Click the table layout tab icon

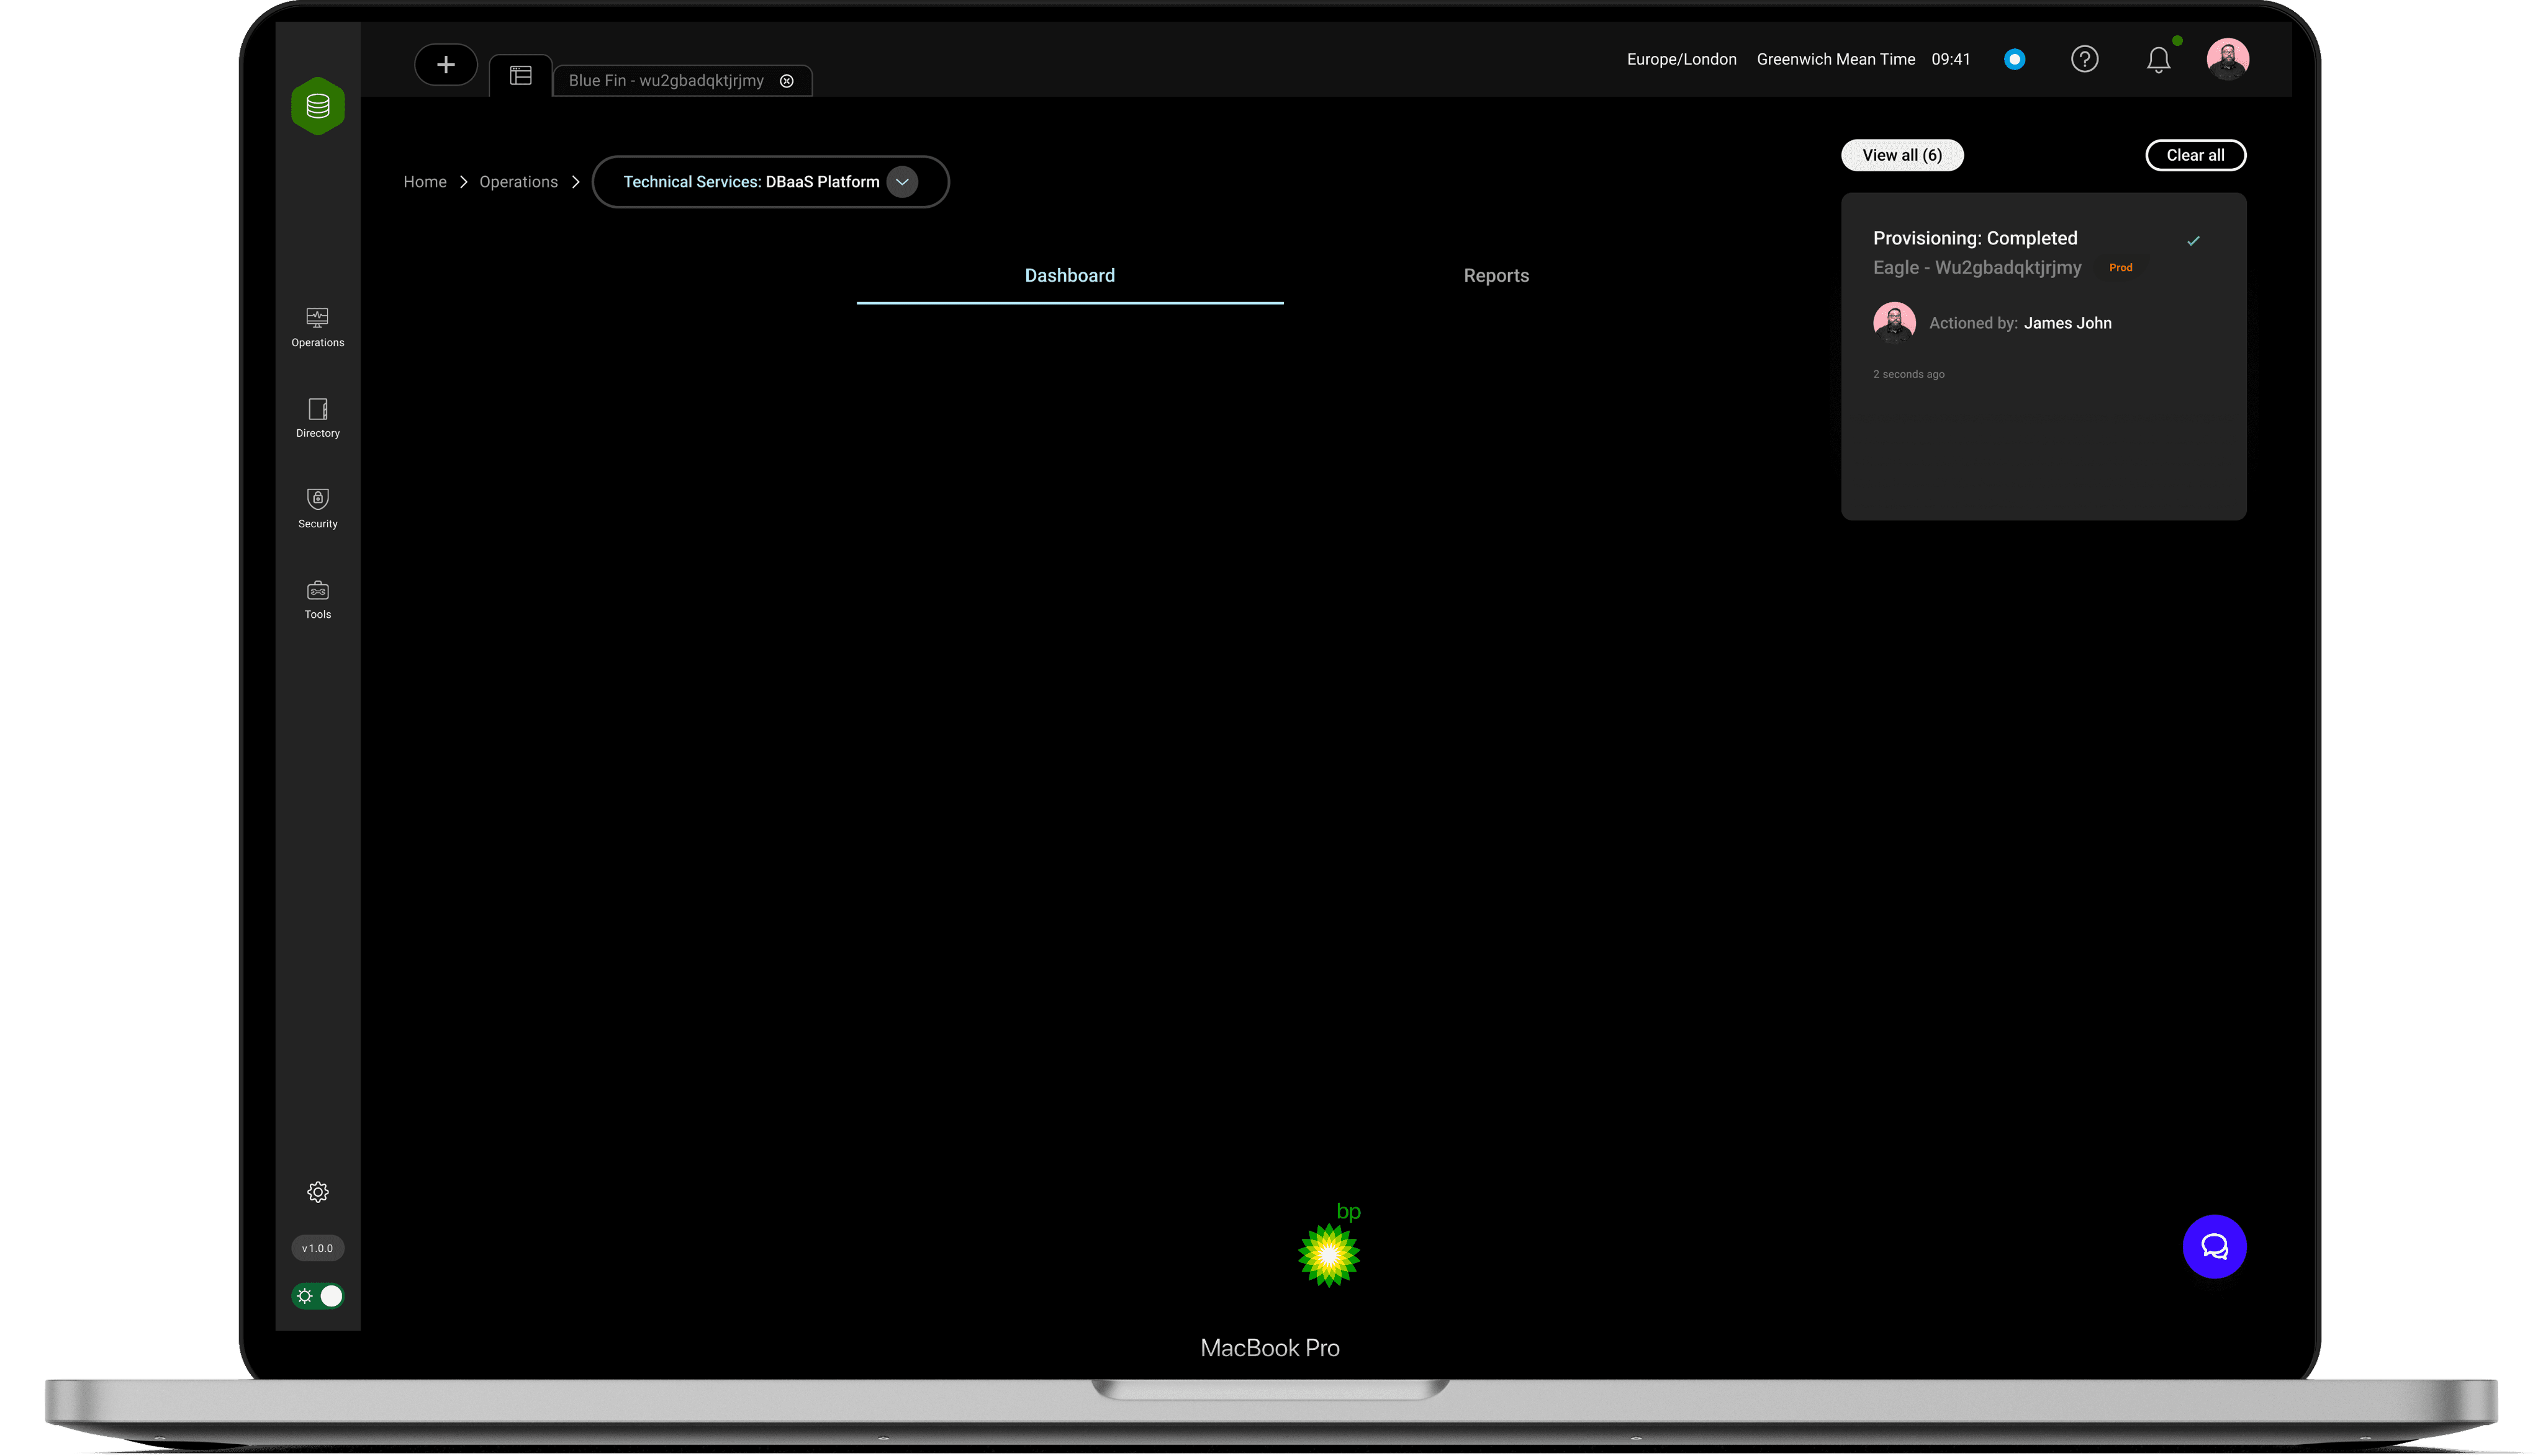[x=520, y=76]
